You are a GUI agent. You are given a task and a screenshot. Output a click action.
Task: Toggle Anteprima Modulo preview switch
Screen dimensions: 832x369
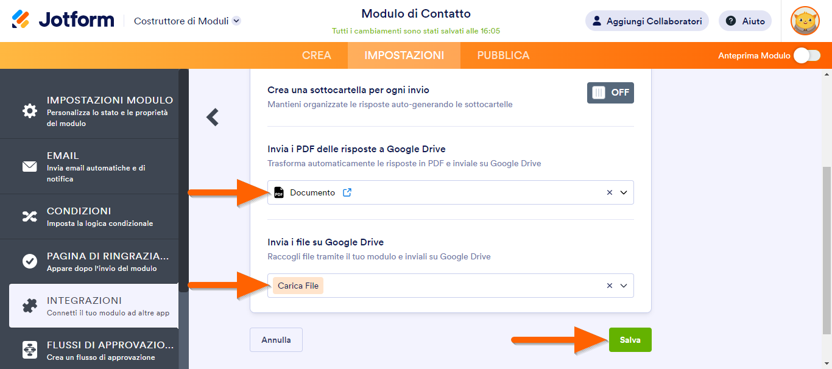point(806,55)
